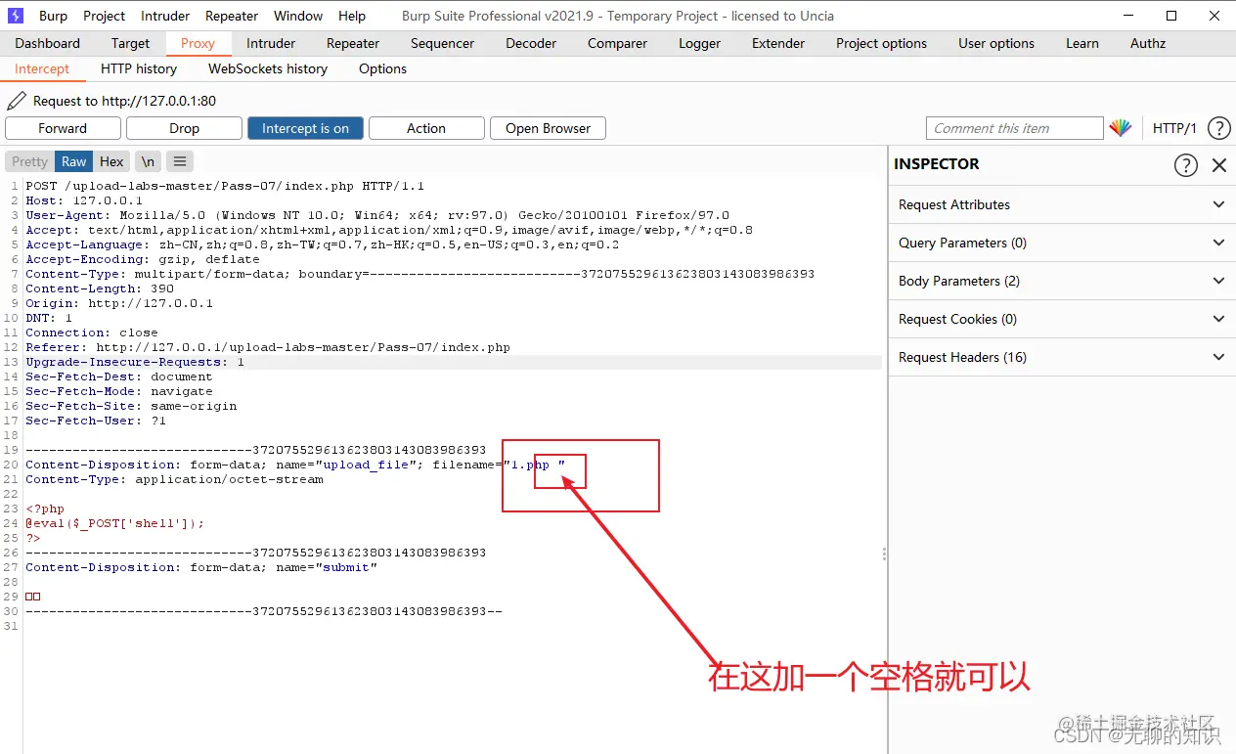Open the WebSockets history sub-tab
This screenshot has height=754, width=1236.
coord(268,68)
